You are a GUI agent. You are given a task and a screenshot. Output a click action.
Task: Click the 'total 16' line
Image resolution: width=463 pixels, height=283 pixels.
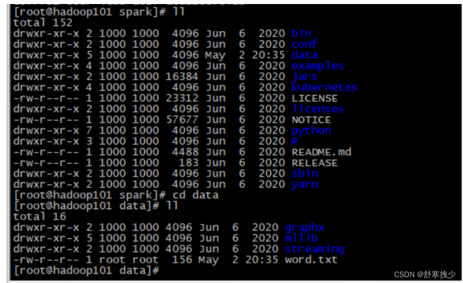pyautogui.click(x=40, y=217)
